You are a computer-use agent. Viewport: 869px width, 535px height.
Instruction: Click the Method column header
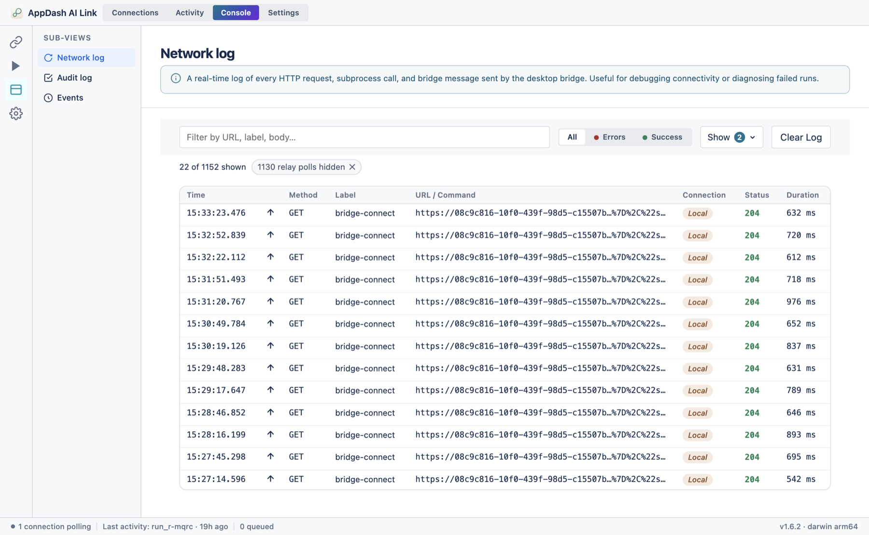(x=303, y=195)
